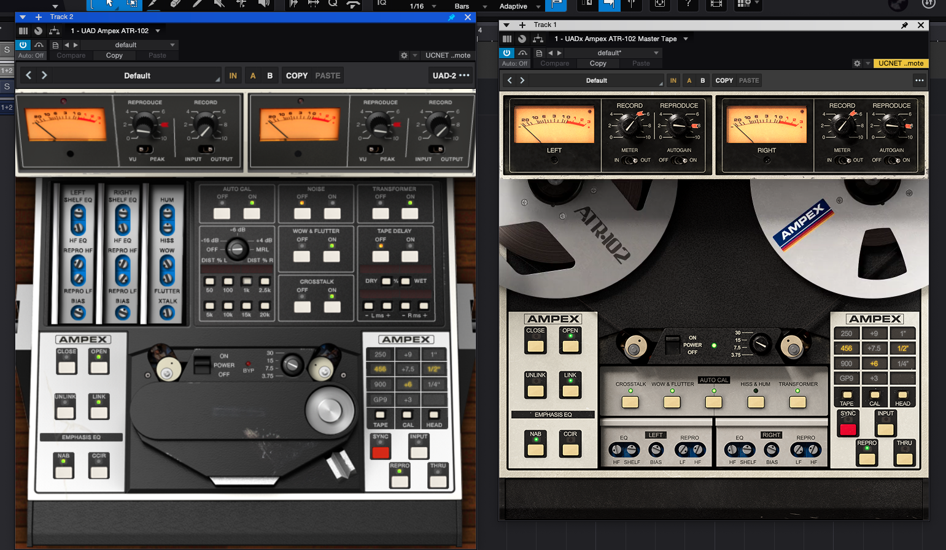Open UAD-2 options ellipsis menu
Viewport: 946px width, 550px height.
click(x=465, y=75)
